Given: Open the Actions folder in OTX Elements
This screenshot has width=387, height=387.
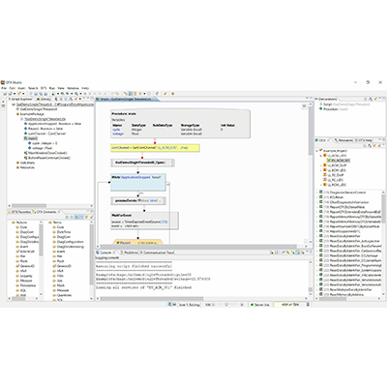Looking at the screenshot, I should (19, 223).
